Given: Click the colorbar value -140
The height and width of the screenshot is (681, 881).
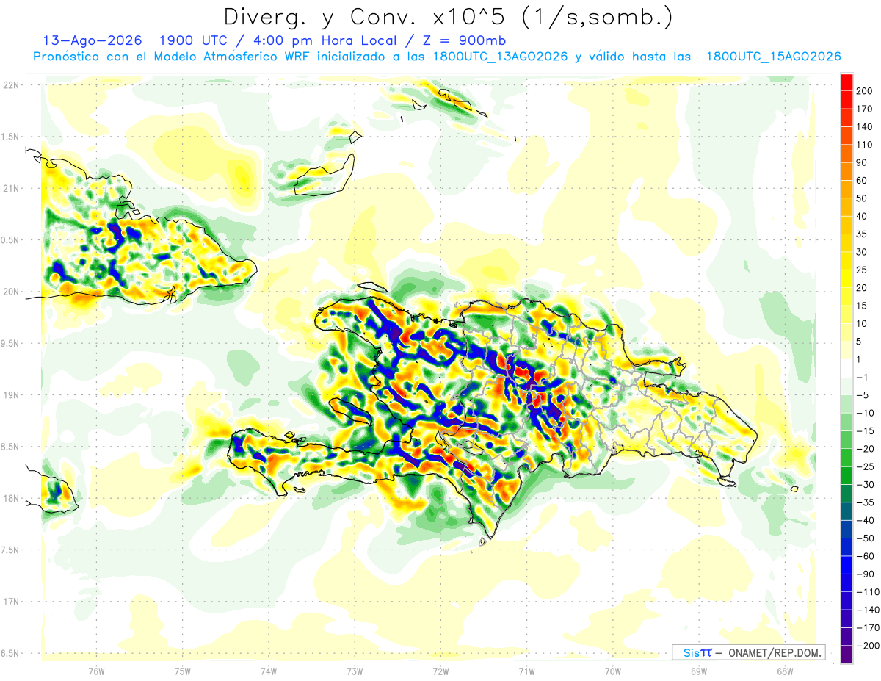Looking at the screenshot, I should (x=866, y=610).
